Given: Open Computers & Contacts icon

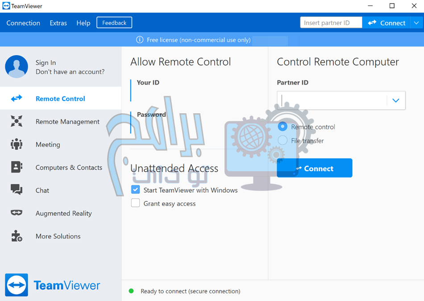Looking at the screenshot, I should 17,167.
